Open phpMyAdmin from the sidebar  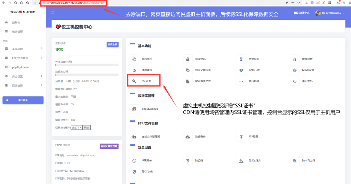(x=20, y=67)
